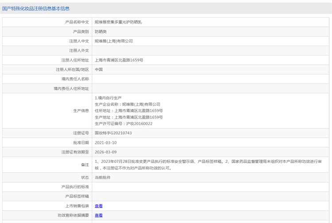Click the 状态 label
Screen dimensions: 332x223
(85, 177)
